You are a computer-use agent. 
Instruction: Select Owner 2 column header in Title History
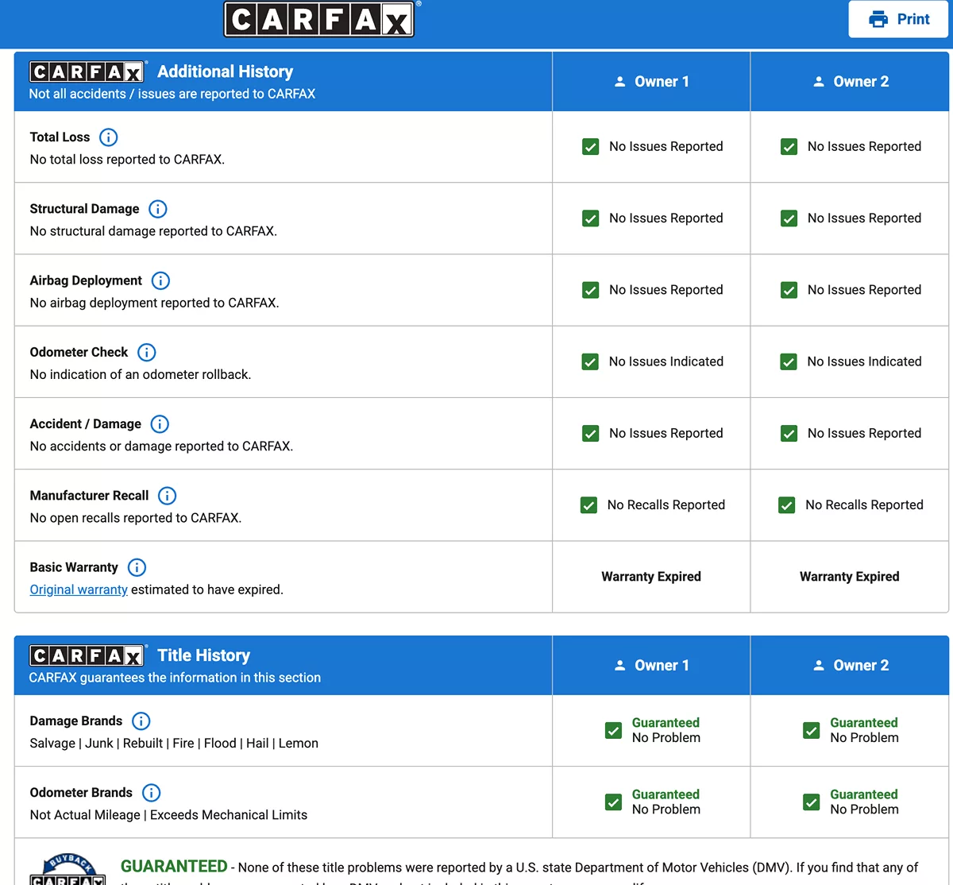point(850,666)
